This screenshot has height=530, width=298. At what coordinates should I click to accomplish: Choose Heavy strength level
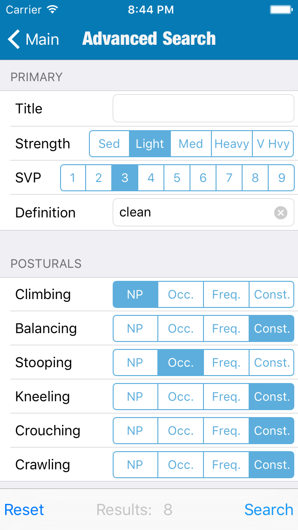click(x=231, y=144)
